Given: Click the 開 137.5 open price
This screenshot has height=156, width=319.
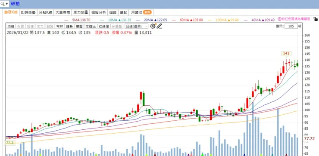Looking at the screenshot, I should pyautogui.click(x=37, y=33).
